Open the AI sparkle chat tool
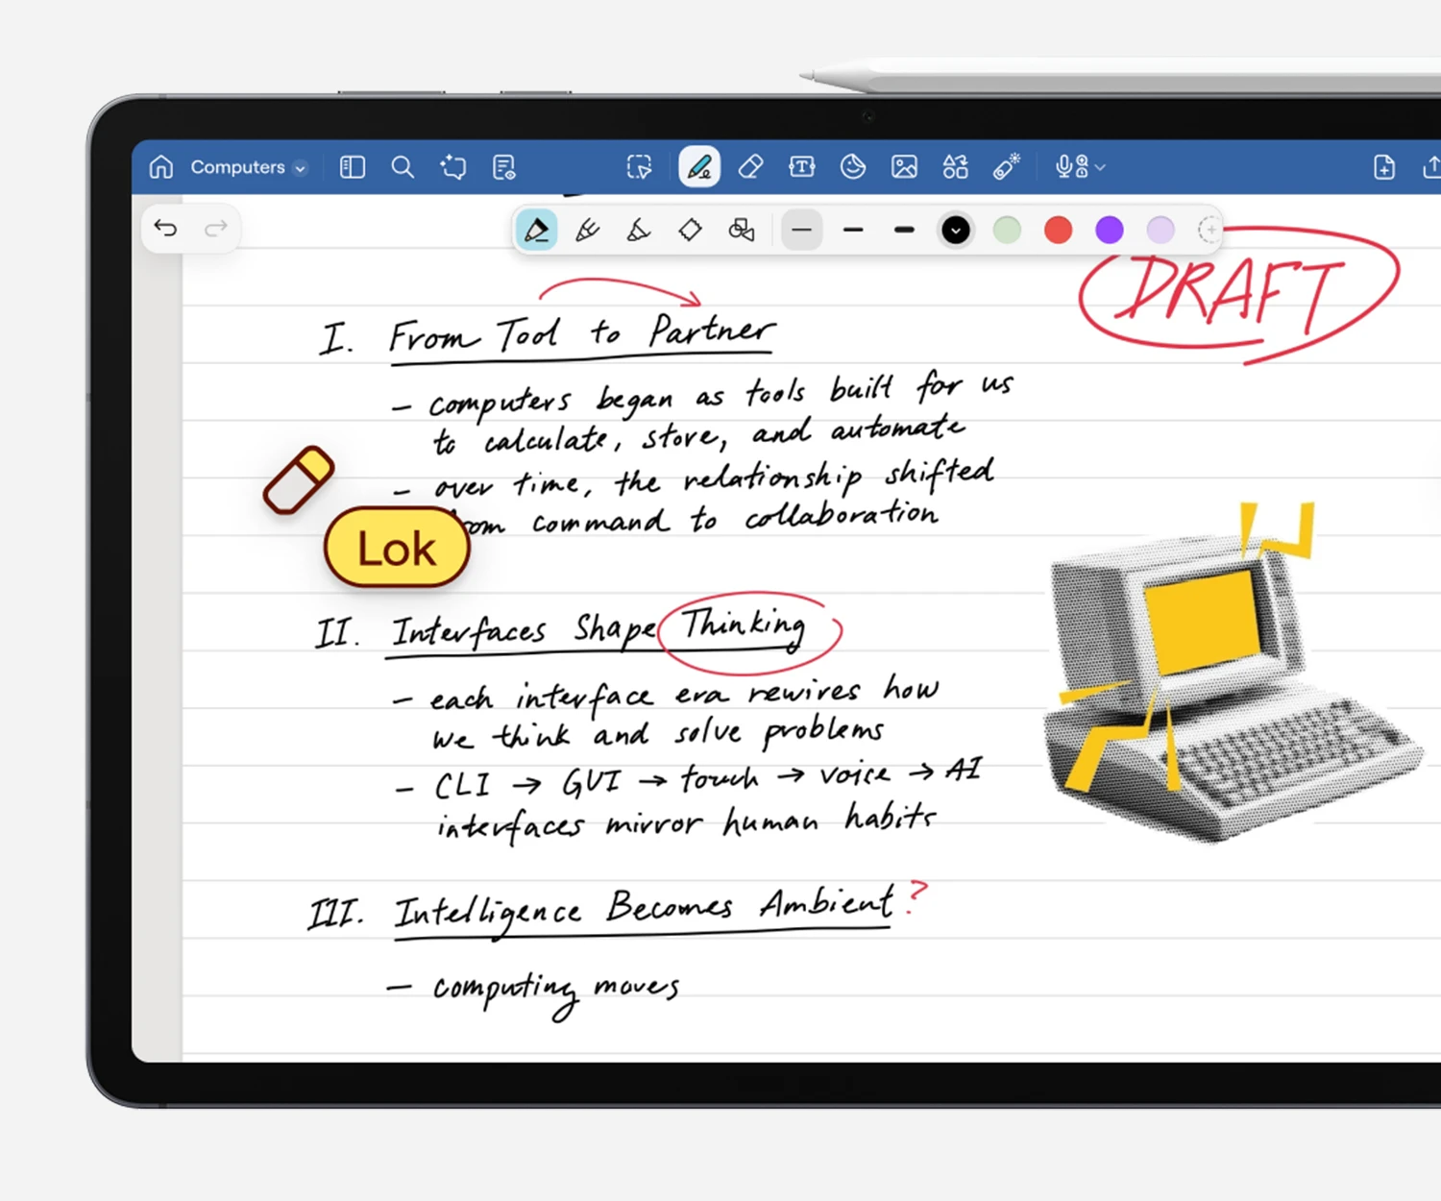1441x1201 pixels. click(453, 167)
